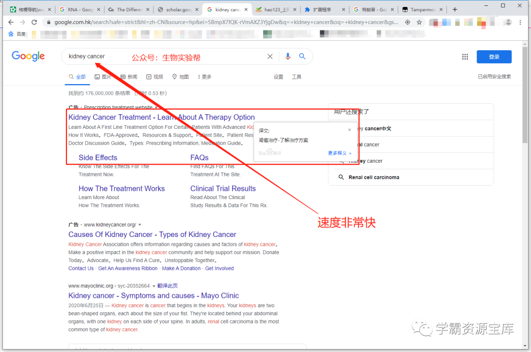Switch to the Tampermonkey tab

coord(422,9)
